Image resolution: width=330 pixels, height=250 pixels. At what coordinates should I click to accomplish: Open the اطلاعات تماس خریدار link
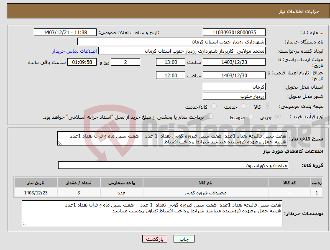click(74, 51)
